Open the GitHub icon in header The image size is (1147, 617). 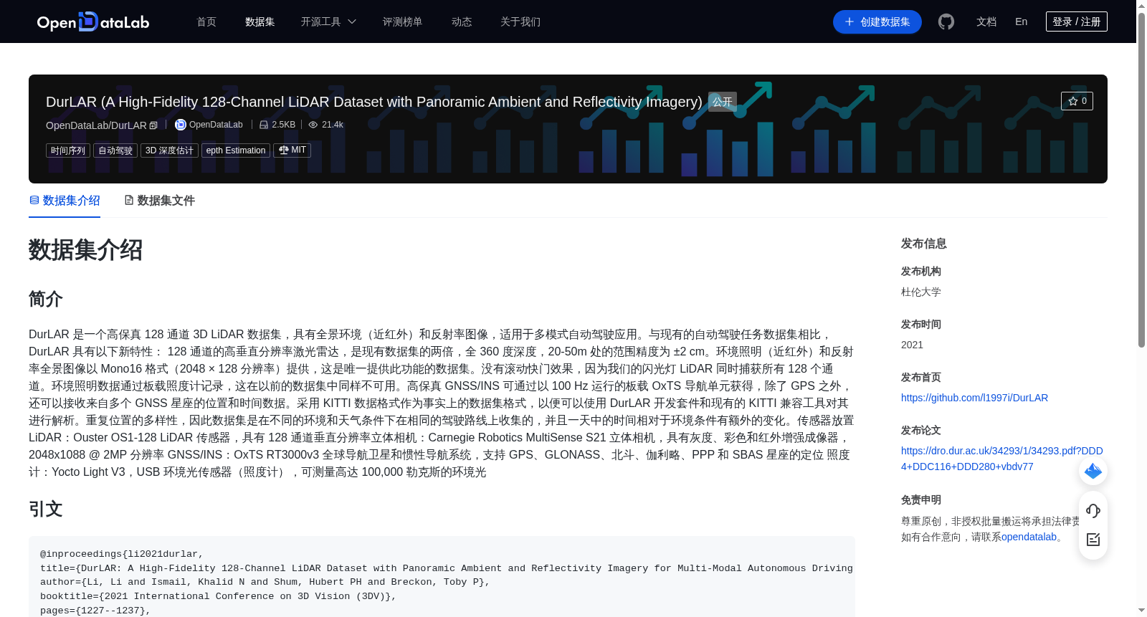coord(946,21)
